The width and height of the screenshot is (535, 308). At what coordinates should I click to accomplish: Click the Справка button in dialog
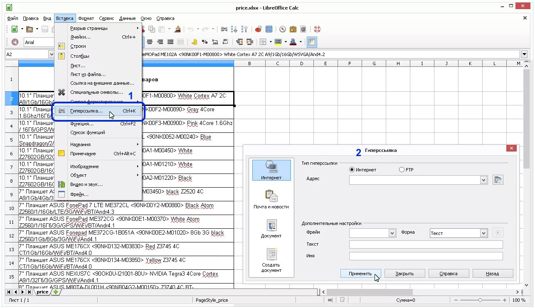click(x=449, y=274)
